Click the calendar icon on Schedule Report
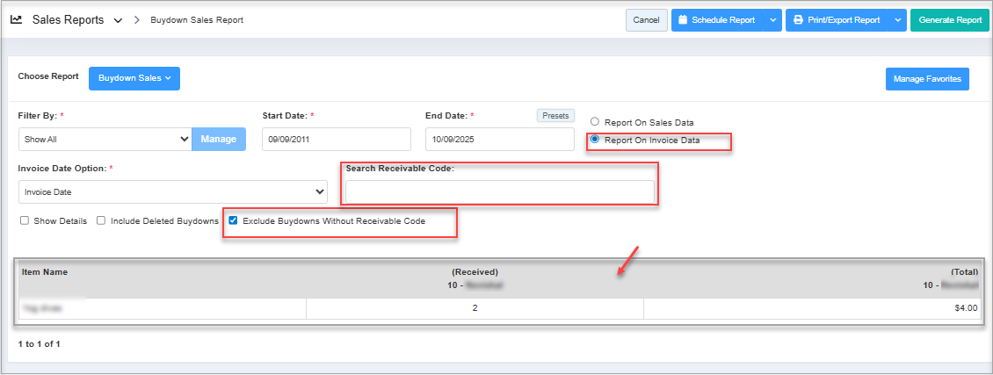Viewport: 993px width, 375px height. click(x=683, y=20)
